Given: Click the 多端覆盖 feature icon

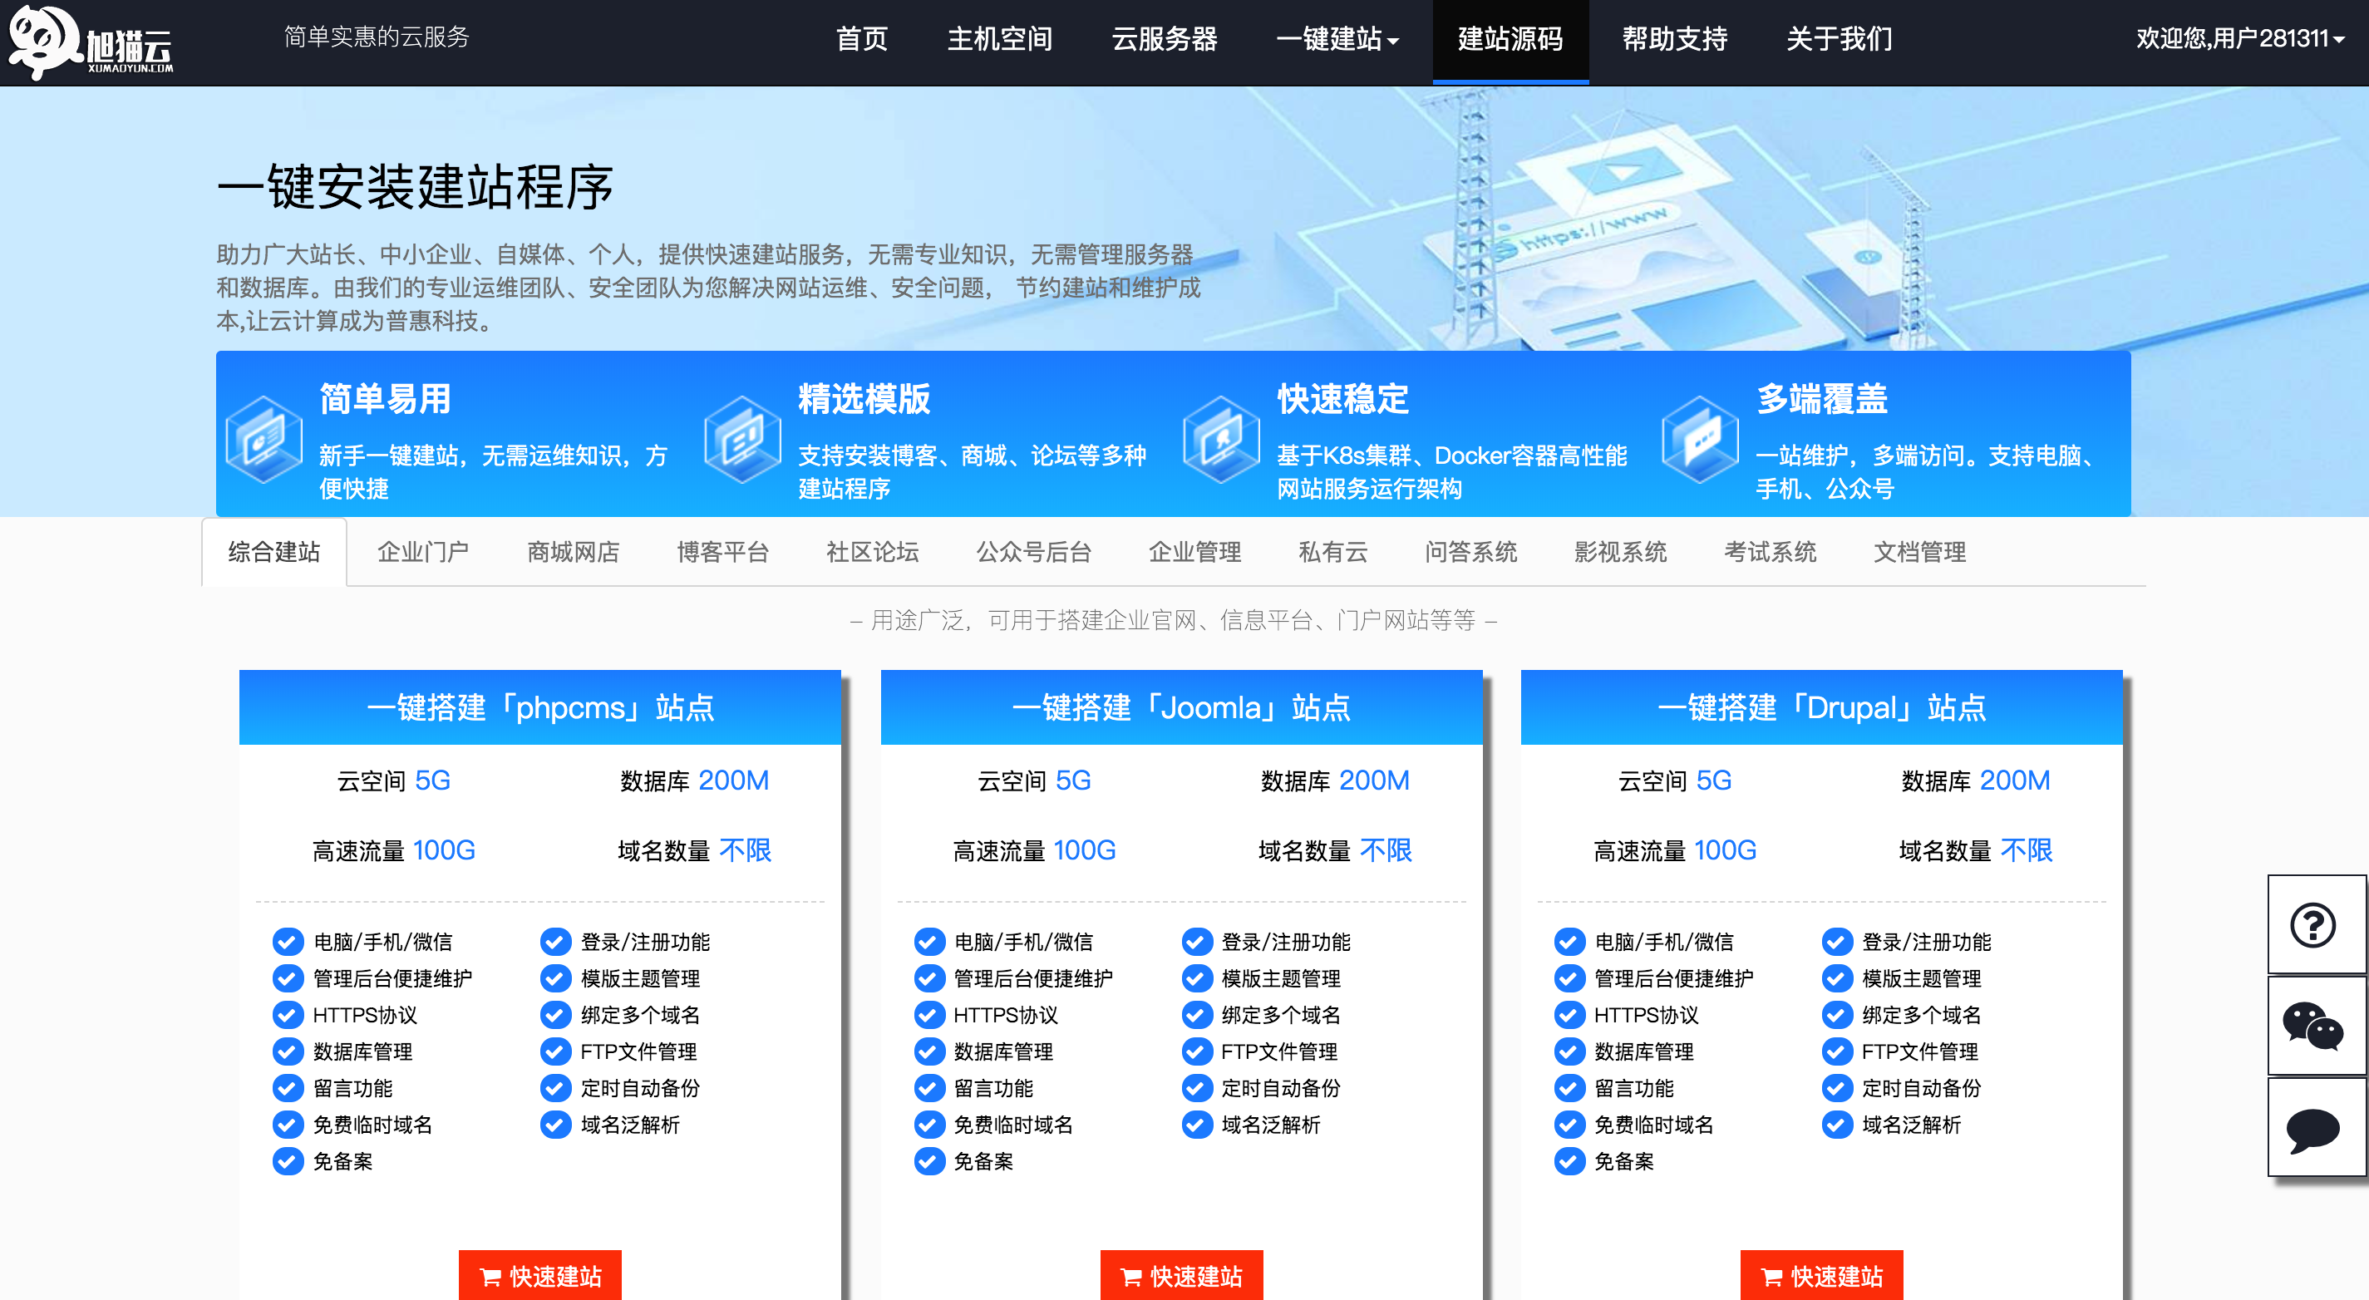Looking at the screenshot, I should click(x=1700, y=440).
